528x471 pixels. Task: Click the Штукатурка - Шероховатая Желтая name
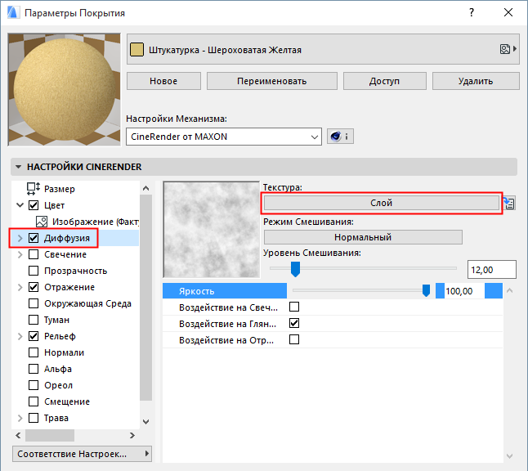[225, 50]
